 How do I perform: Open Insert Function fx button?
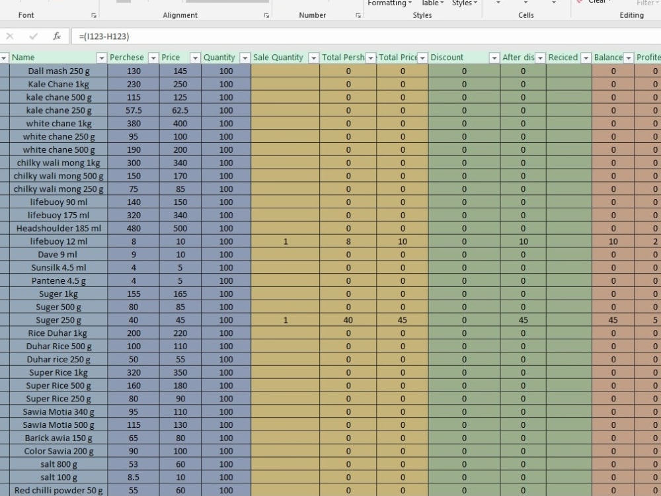tap(57, 36)
